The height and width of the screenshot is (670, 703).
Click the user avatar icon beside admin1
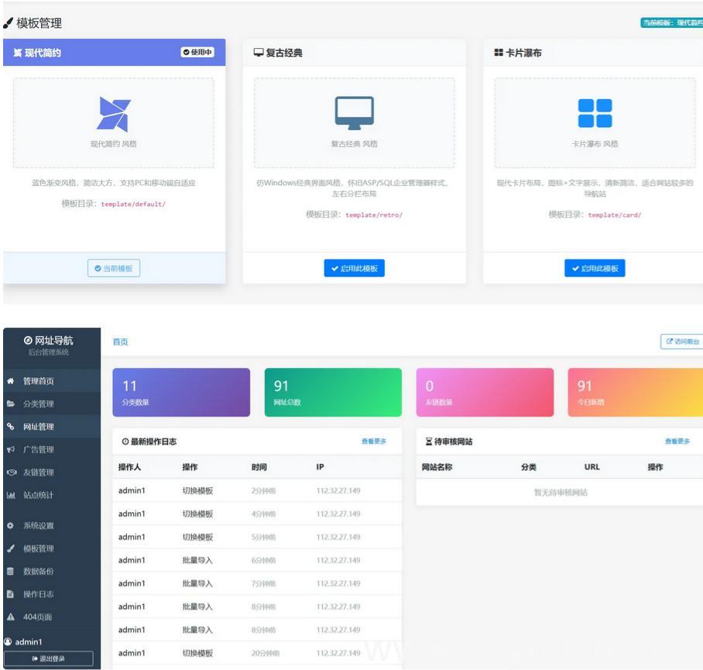tap(8, 642)
